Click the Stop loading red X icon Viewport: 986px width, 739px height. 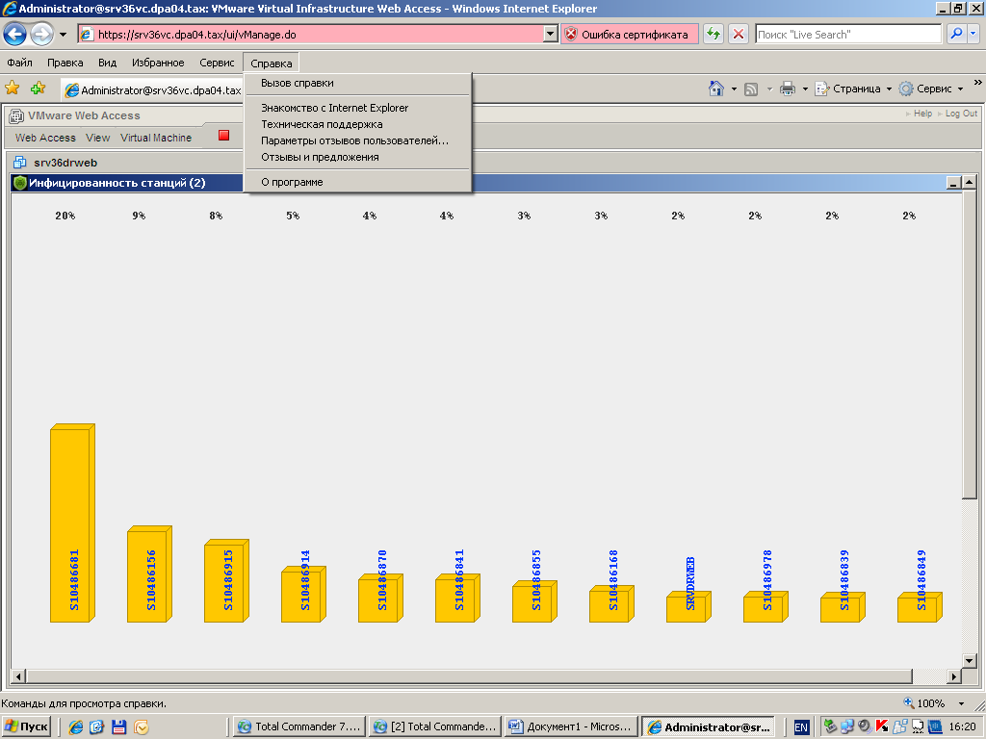coord(739,35)
